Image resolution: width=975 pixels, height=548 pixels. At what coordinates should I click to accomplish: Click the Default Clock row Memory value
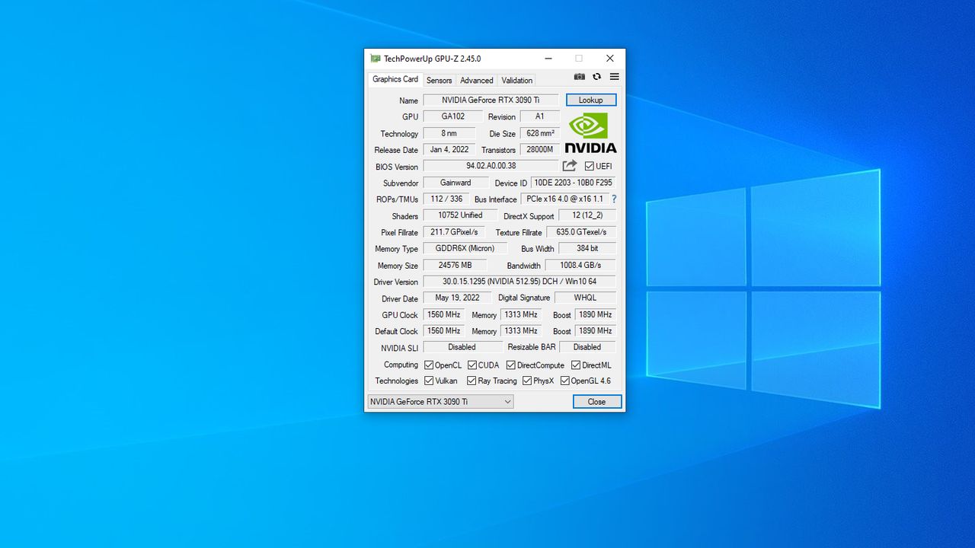521,331
